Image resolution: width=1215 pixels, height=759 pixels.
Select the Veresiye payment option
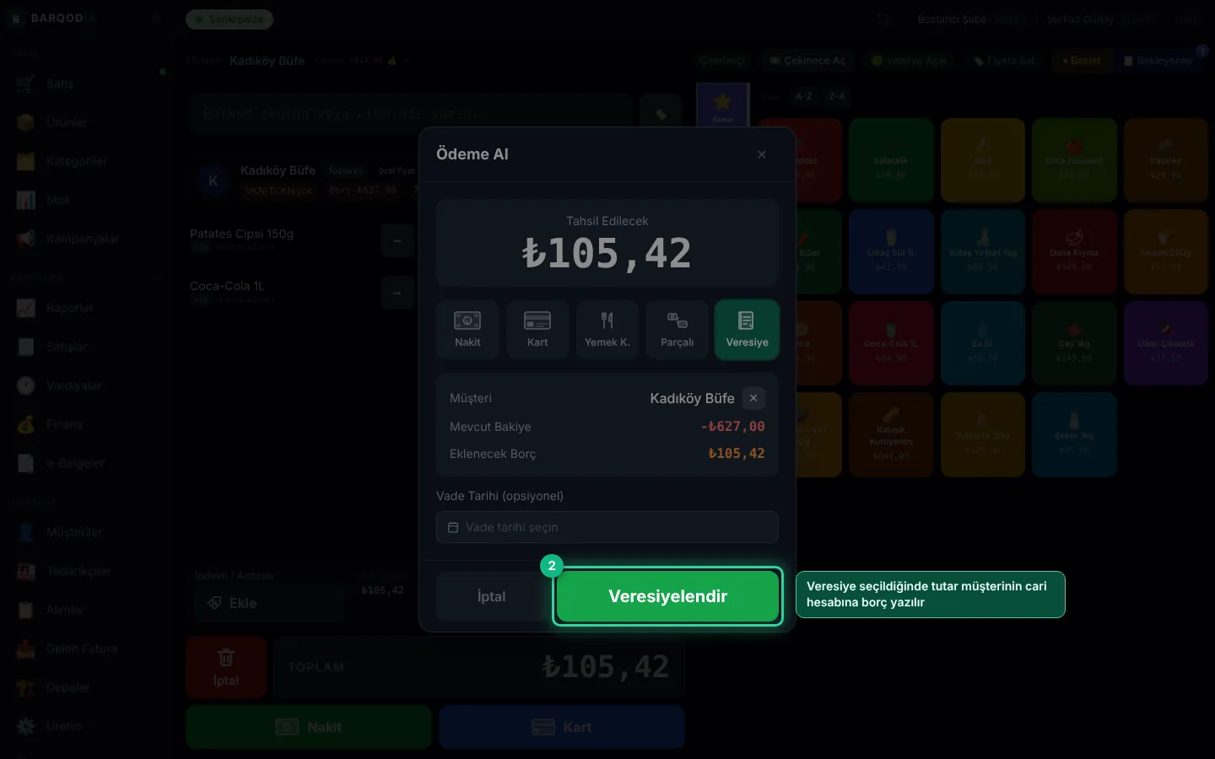tap(747, 330)
